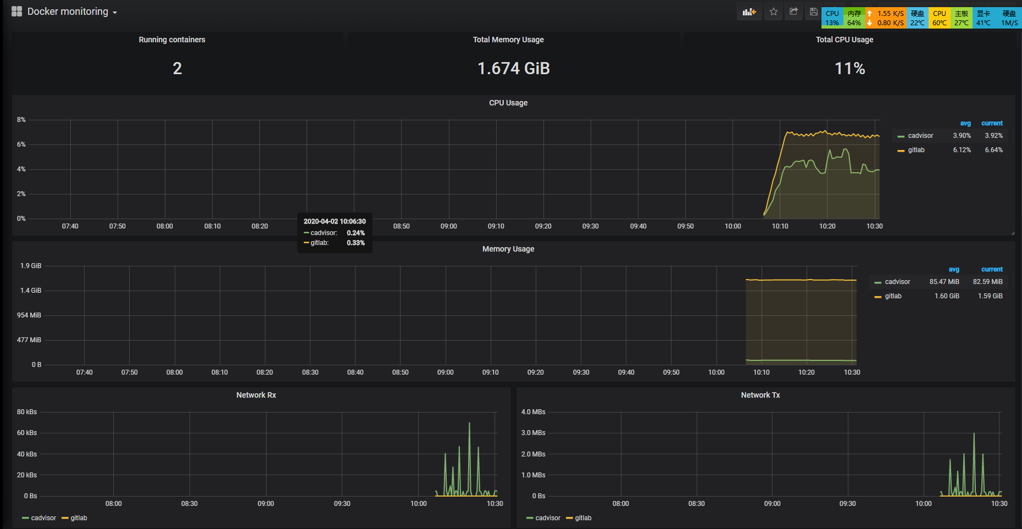1022x529 pixels.
Task: Open the CPU Usage panel title menu
Action: 508,103
